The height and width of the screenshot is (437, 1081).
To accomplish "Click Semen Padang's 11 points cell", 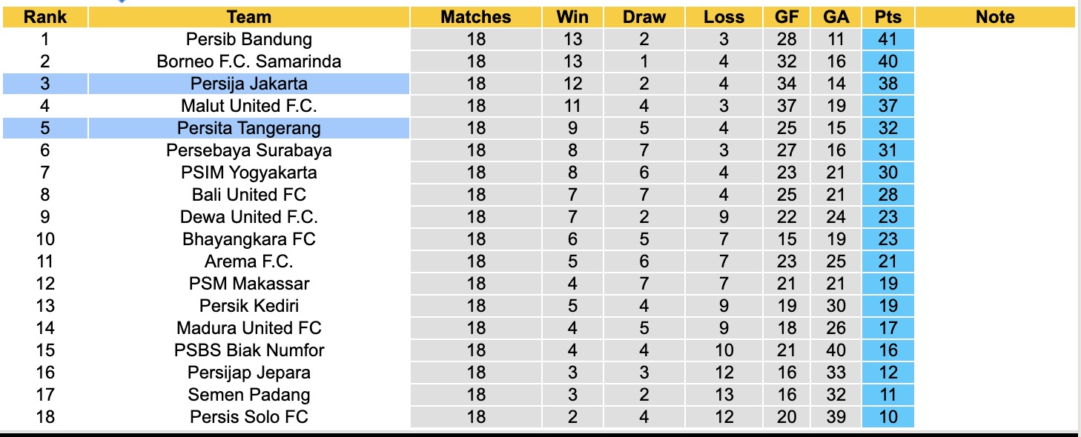I will click(887, 395).
